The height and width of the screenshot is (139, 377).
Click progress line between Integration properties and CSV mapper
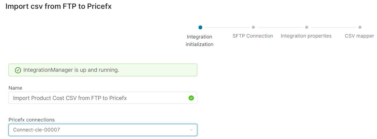pyautogui.click(x=333, y=27)
